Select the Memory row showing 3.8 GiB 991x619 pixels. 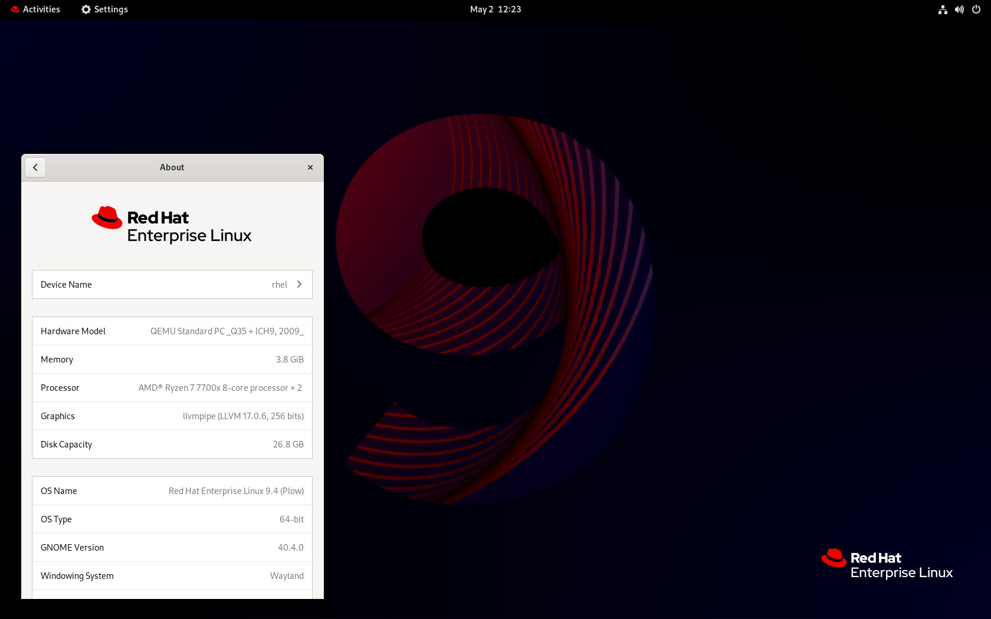click(x=172, y=360)
